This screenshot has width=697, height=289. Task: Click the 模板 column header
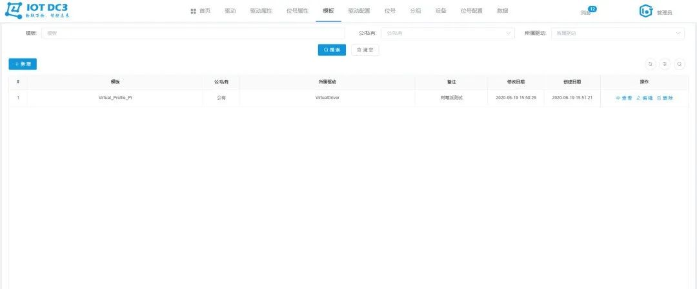click(x=115, y=82)
